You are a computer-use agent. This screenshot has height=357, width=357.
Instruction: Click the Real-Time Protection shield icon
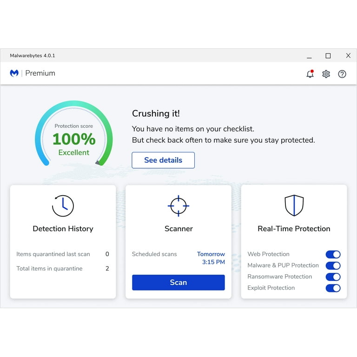pos(294,205)
